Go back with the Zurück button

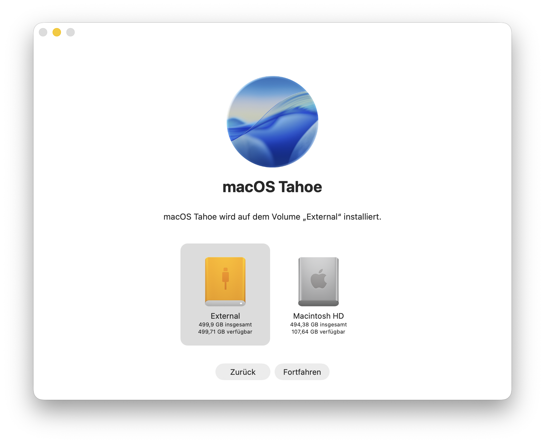pyautogui.click(x=243, y=372)
